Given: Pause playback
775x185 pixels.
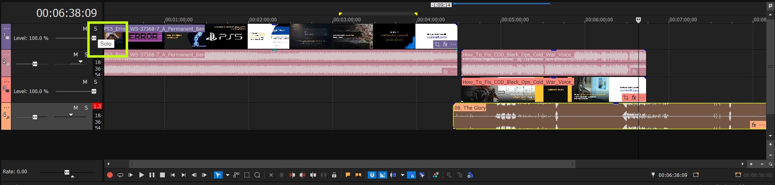Looking at the screenshot, I should point(152,175).
